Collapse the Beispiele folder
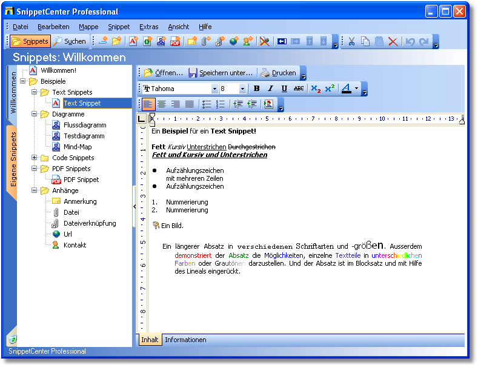 click(23, 81)
